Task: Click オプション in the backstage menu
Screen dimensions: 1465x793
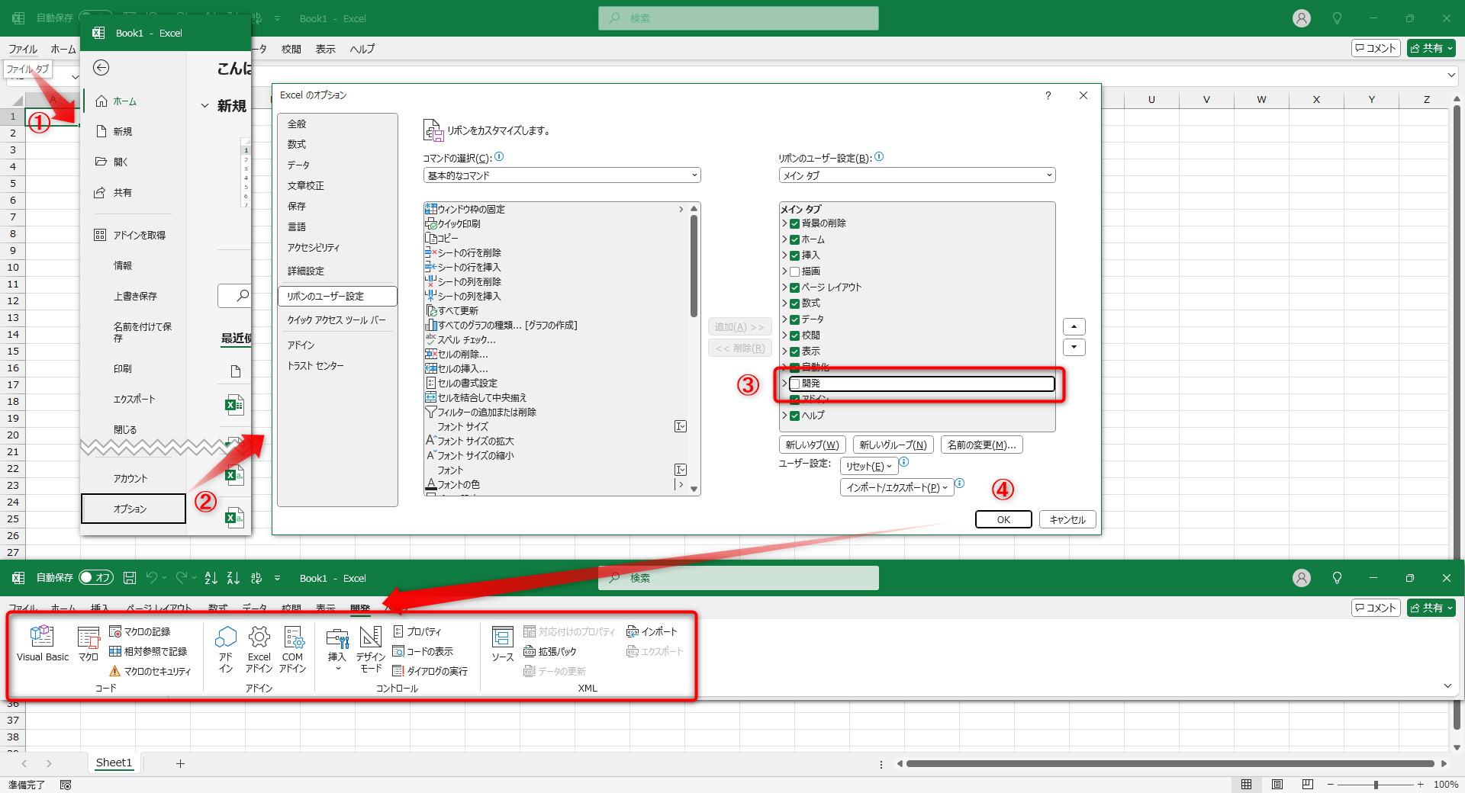Action: coord(133,509)
